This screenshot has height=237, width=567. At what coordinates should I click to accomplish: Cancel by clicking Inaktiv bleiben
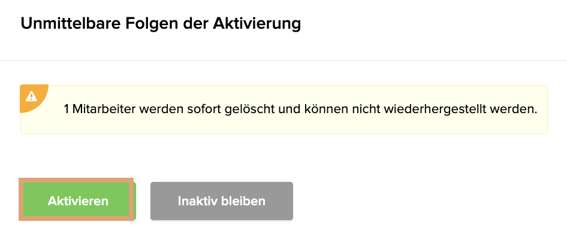point(222,201)
